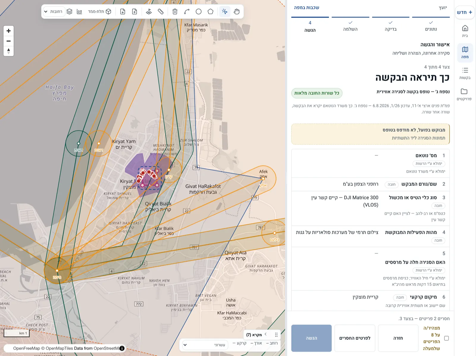Click the חדש + new button

click(x=465, y=12)
